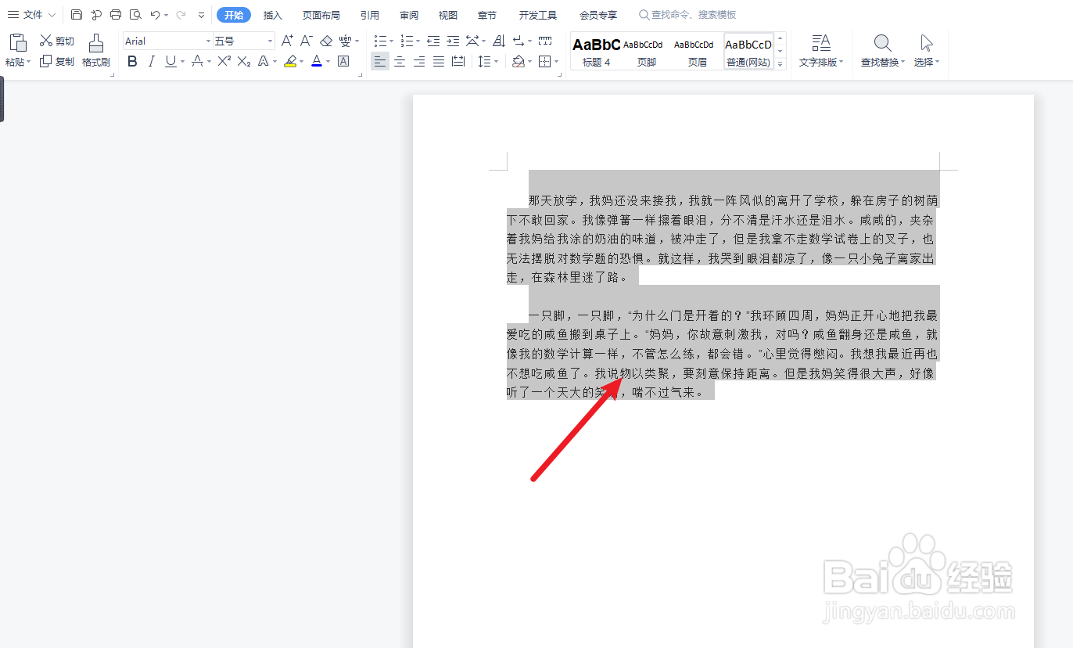
Task: Toggle Bold formatting on selected text
Action: coord(131,61)
